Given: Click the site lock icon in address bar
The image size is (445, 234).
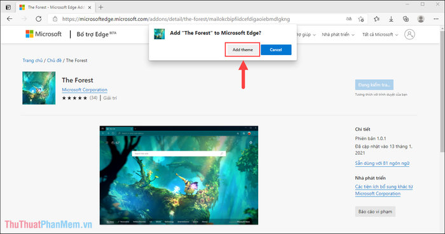Looking at the screenshot, I should click(55, 19).
